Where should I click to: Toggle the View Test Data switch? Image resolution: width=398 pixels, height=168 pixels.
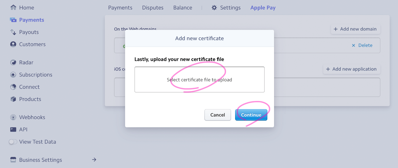click(13, 142)
